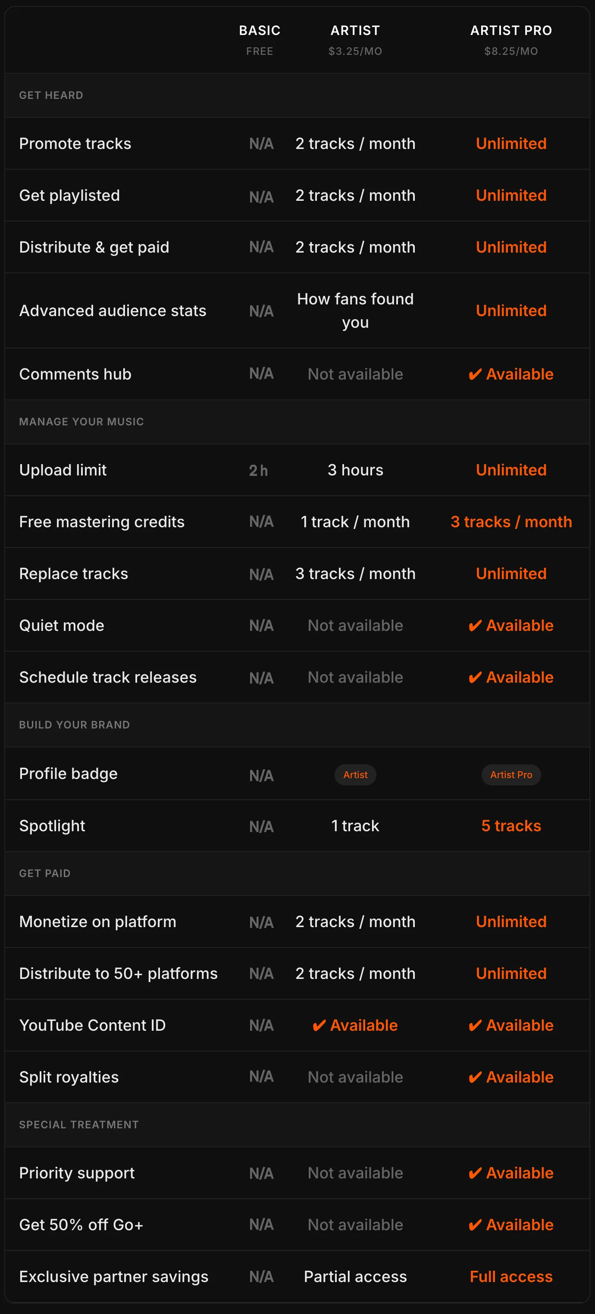Click the Artist Pro profile badge pill
The width and height of the screenshot is (595, 1314).
[511, 774]
